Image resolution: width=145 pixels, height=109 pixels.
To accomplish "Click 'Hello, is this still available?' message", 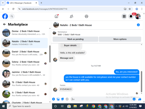I will click(72, 53).
